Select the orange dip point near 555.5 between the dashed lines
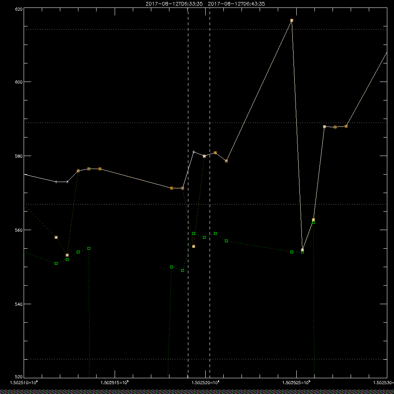The height and width of the screenshot is (394, 394). pos(193,246)
